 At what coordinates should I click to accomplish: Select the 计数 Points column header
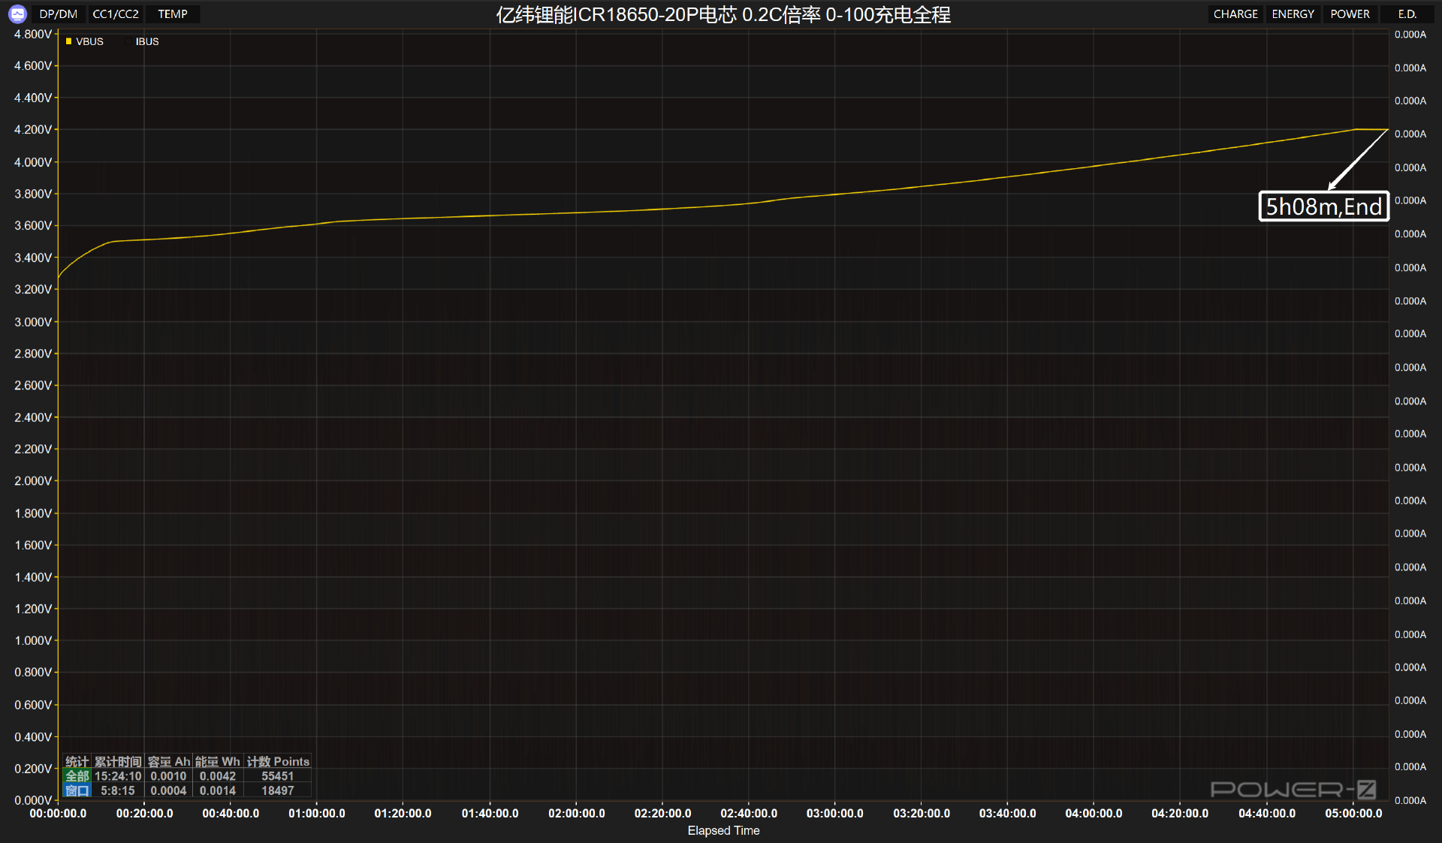278,761
